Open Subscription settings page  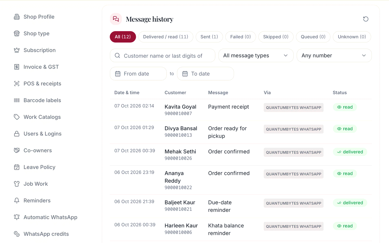40,50
